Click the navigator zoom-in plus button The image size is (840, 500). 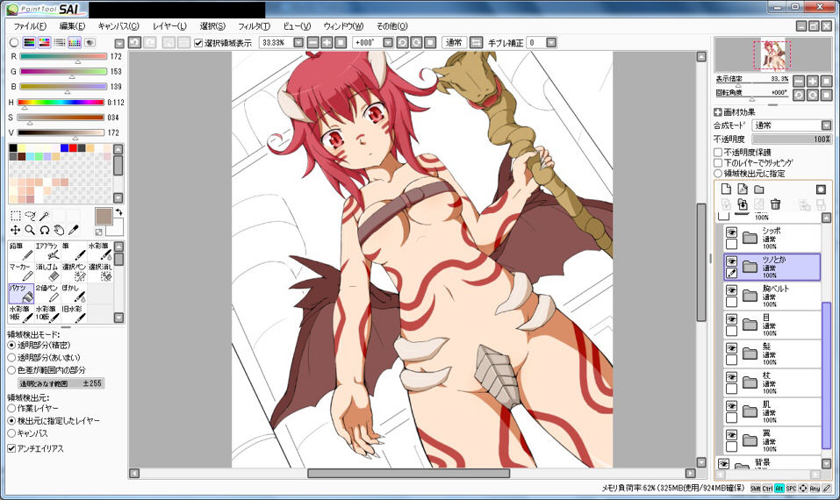(x=813, y=81)
